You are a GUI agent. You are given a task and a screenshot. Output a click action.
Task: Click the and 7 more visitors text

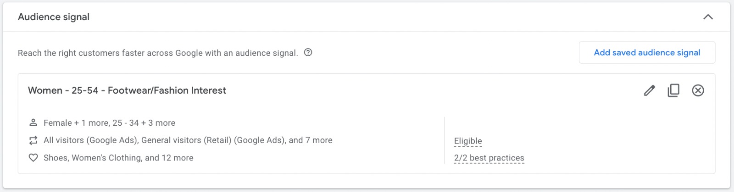(x=311, y=140)
